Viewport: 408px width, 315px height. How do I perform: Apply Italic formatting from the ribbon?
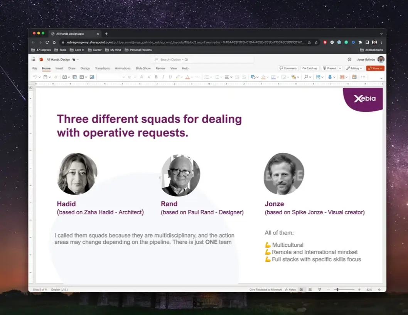163,77
